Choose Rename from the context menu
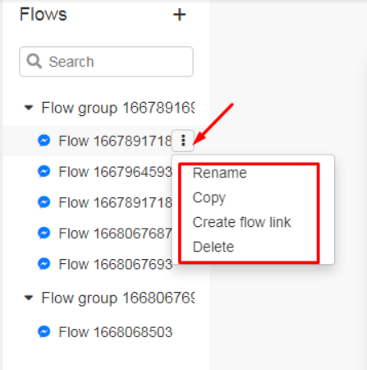 [220, 173]
